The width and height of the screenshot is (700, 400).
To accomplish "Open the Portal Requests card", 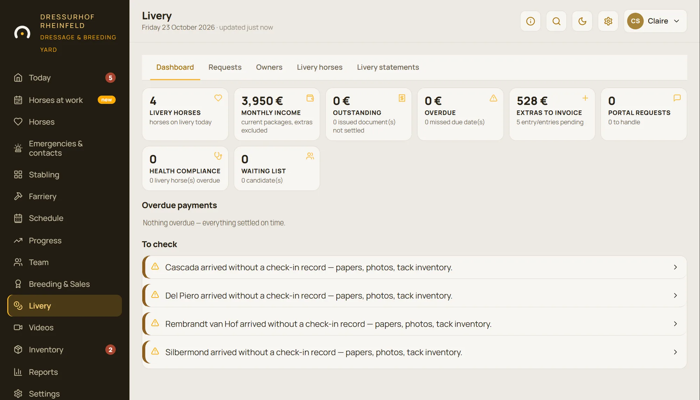I will pyautogui.click(x=644, y=114).
